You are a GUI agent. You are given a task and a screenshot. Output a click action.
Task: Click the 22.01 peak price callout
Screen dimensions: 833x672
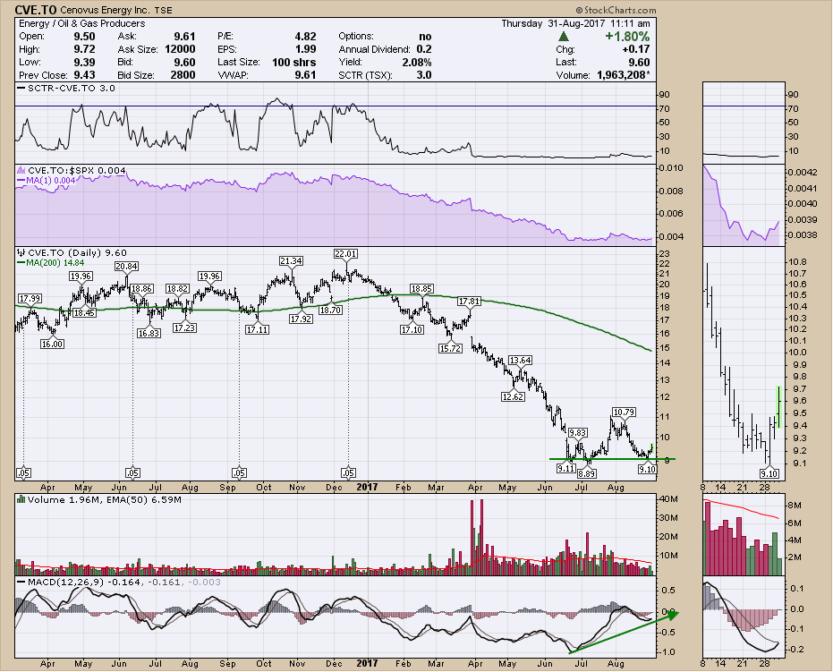point(345,254)
